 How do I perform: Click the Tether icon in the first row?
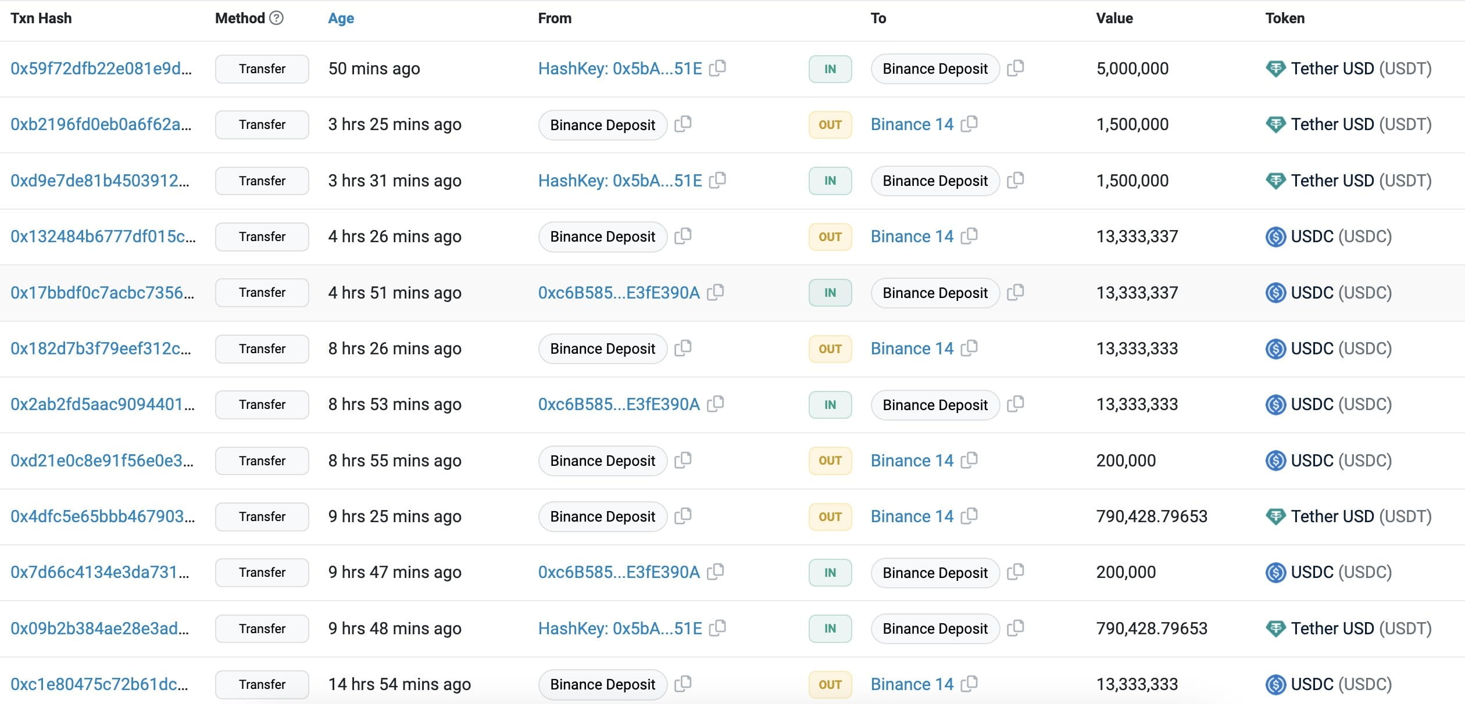(1275, 69)
